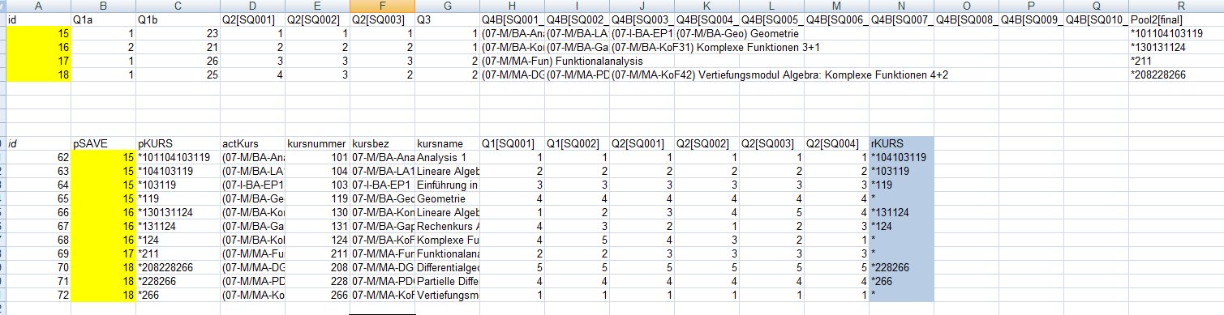The image size is (1224, 315).
Task: Select the kursname cell reading Geometrie
Action: pos(447,198)
